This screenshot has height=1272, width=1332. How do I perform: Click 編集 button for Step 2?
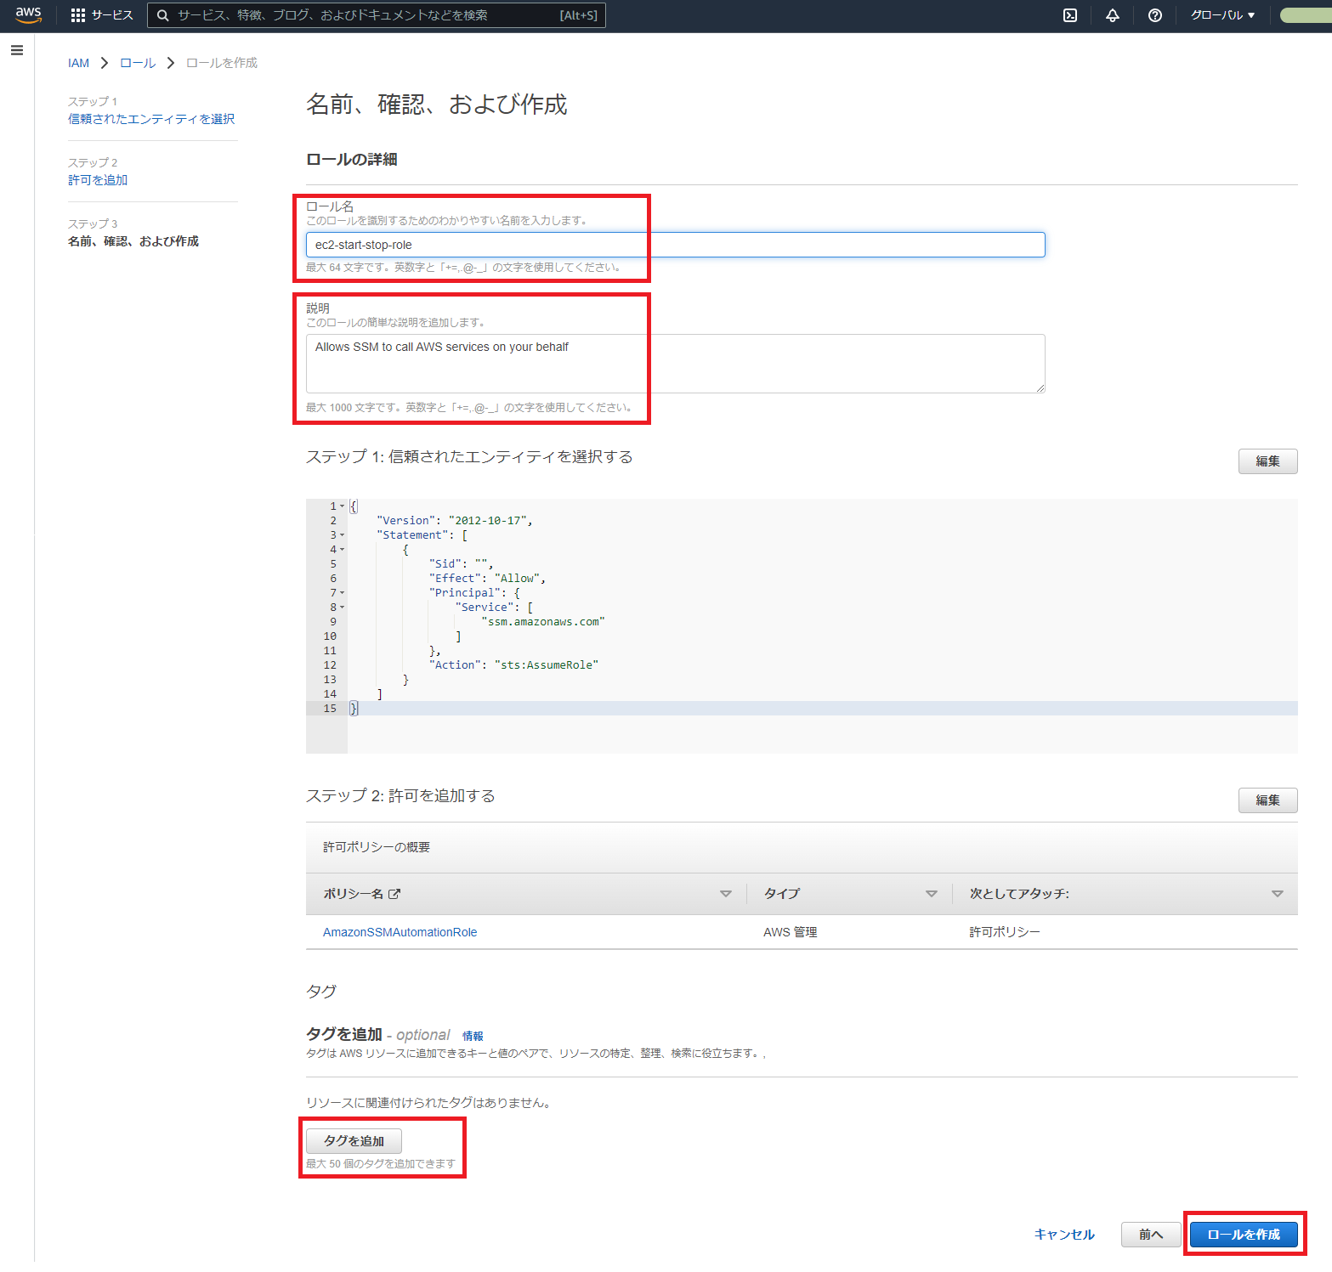point(1267,800)
